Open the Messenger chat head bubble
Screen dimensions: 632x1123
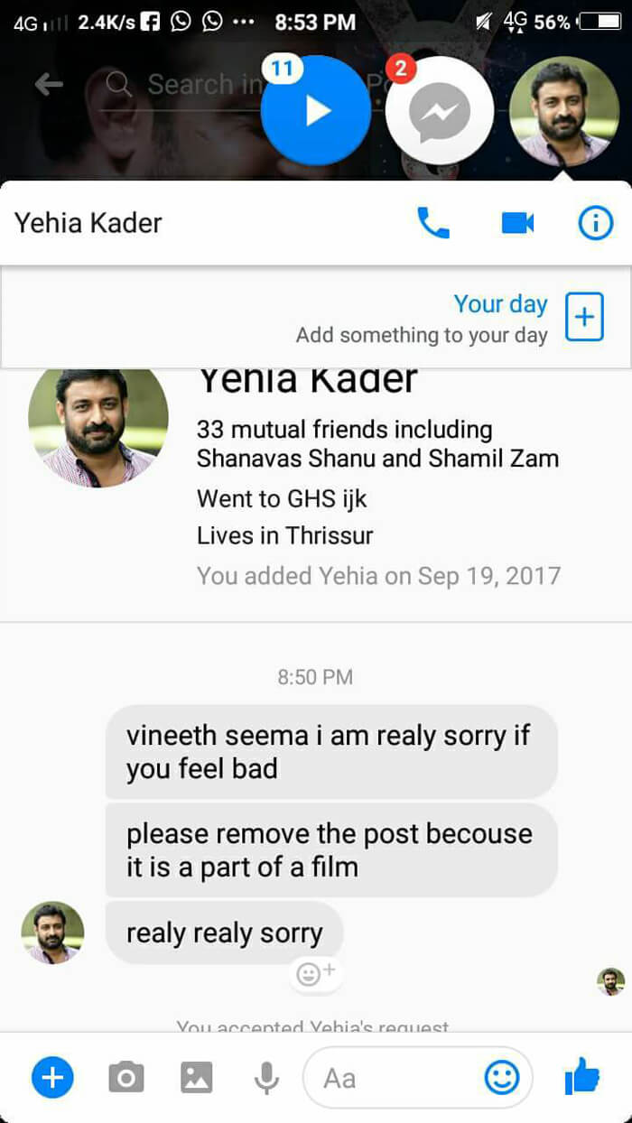(440, 112)
